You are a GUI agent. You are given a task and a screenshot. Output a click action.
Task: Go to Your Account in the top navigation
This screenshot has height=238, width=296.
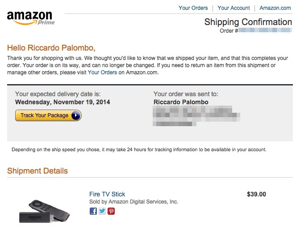coord(233,8)
